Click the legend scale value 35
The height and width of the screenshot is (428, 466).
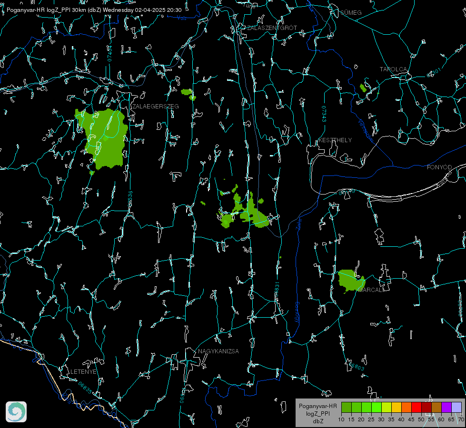391,419
